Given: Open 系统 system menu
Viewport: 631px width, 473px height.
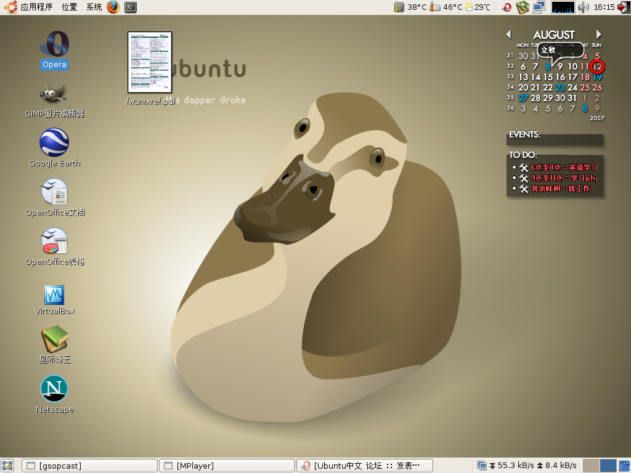Looking at the screenshot, I should (94, 7).
